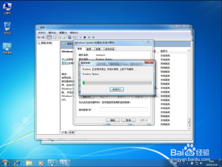
Task: Launch Internet Explorer from the taskbar
Action: pyautogui.click(x=17, y=163)
